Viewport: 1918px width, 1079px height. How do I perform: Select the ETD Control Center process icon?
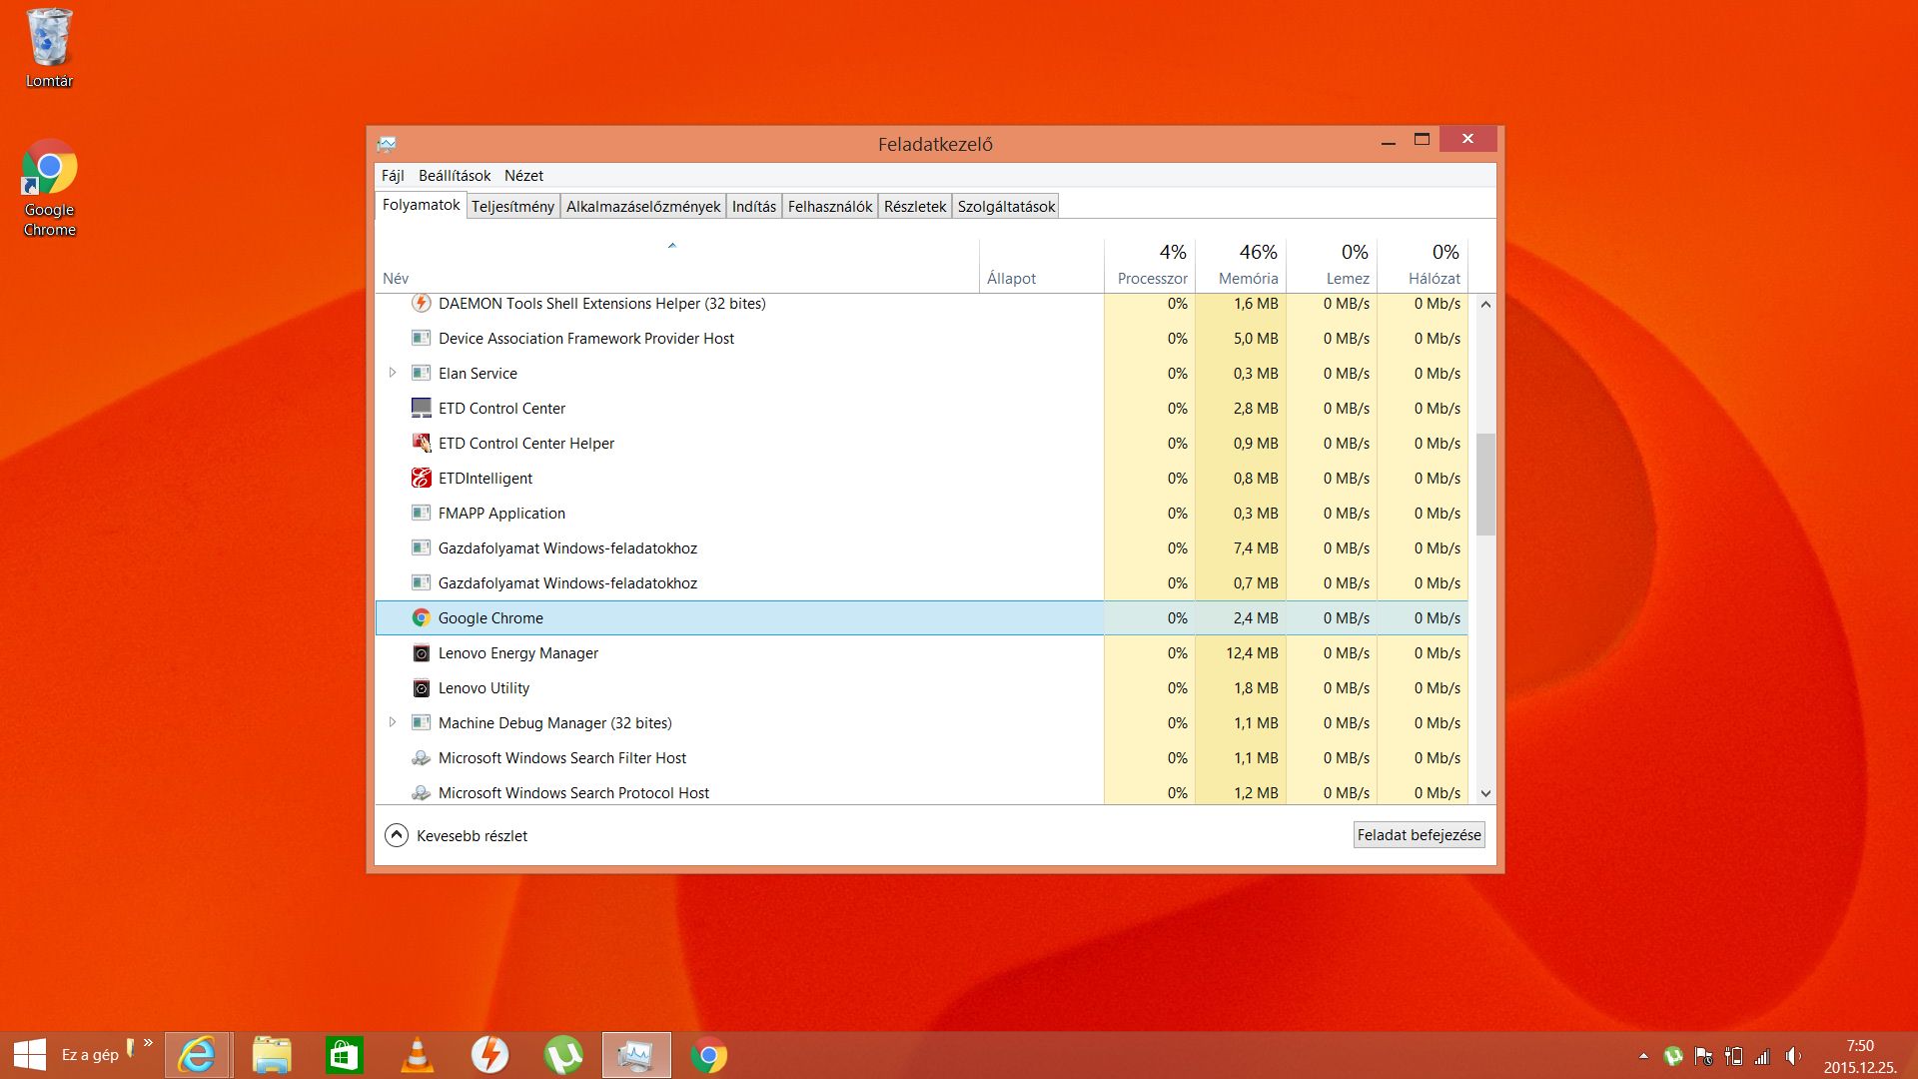click(422, 409)
